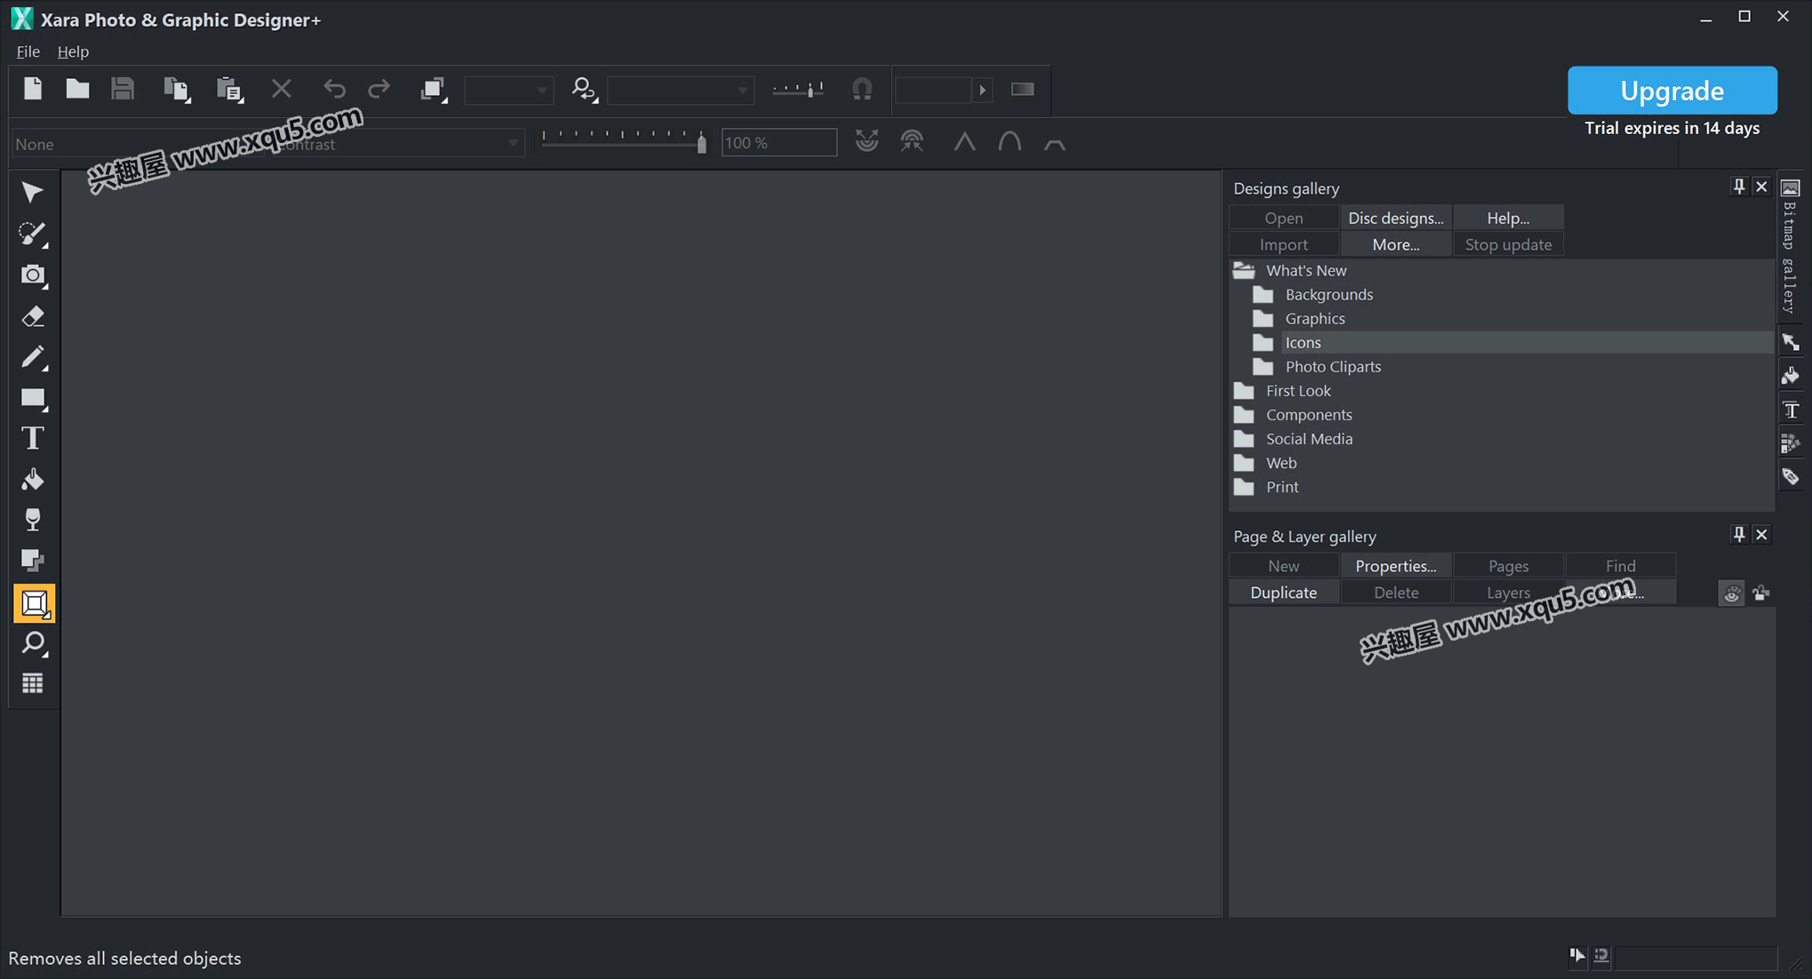Toggle the layer visibility eye icon

coord(1731,593)
